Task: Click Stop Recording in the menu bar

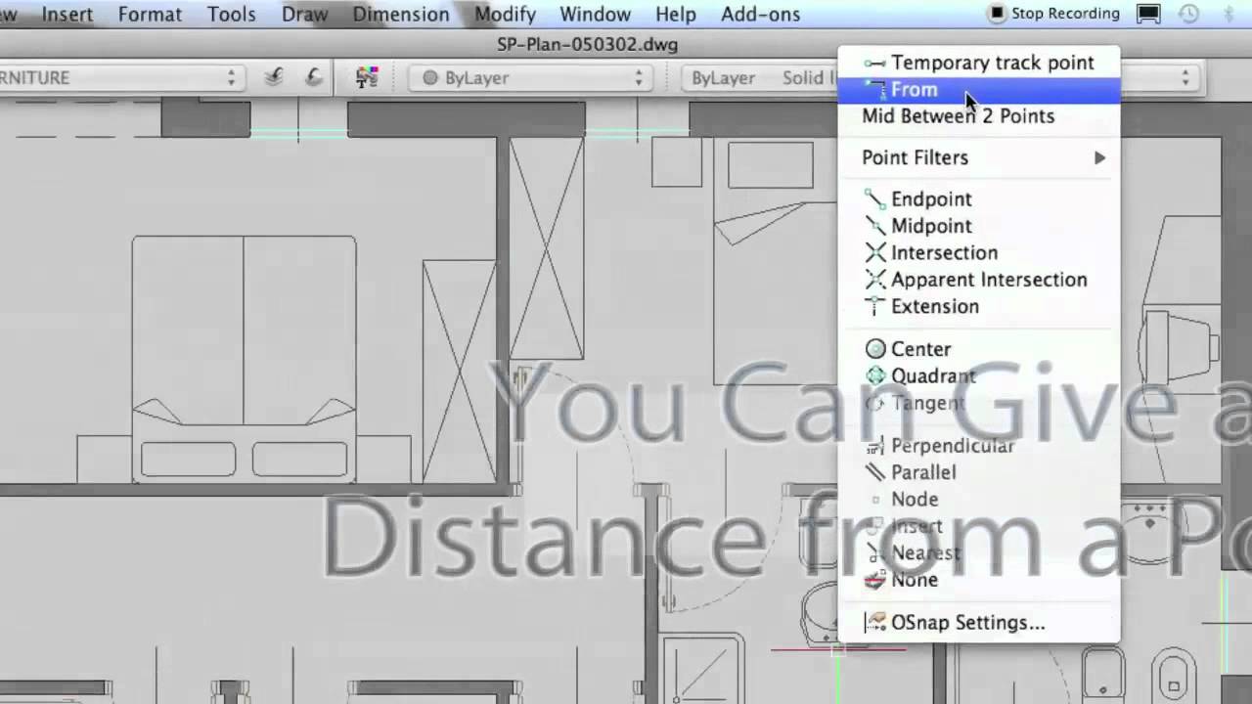Action: [x=1054, y=14]
